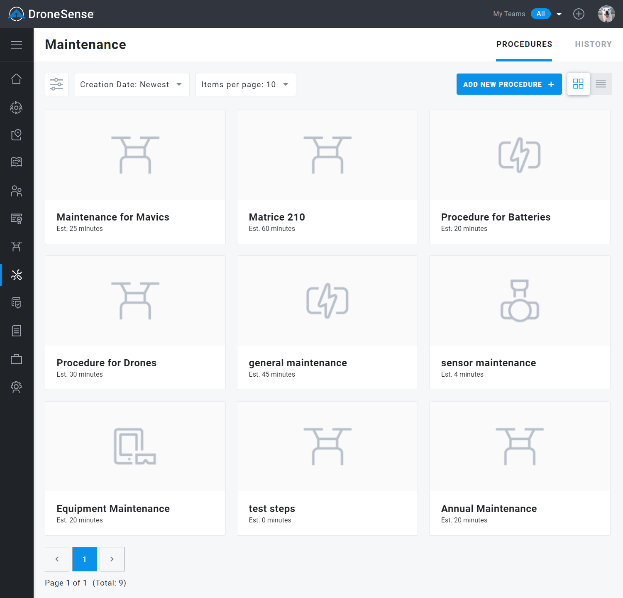Viewport: 623px width, 598px height.
Task: Open Procedure for Batteries battery icon
Action: (519, 155)
